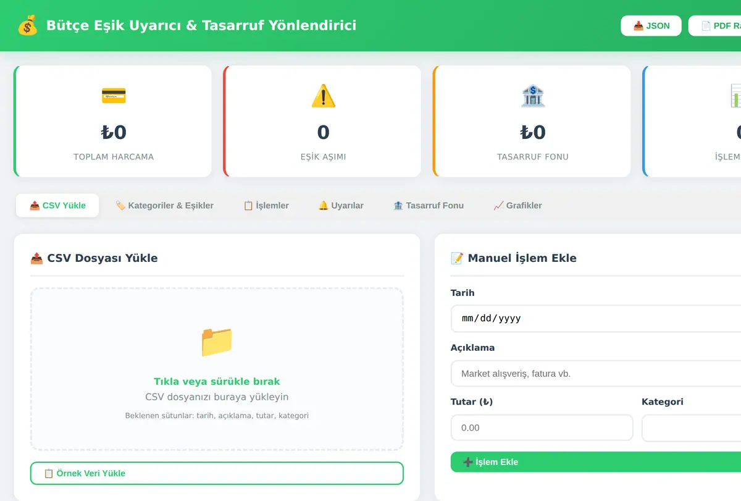Click the folder icon in the upload area
Viewport: 741px width, 501px height.
tap(217, 342)
